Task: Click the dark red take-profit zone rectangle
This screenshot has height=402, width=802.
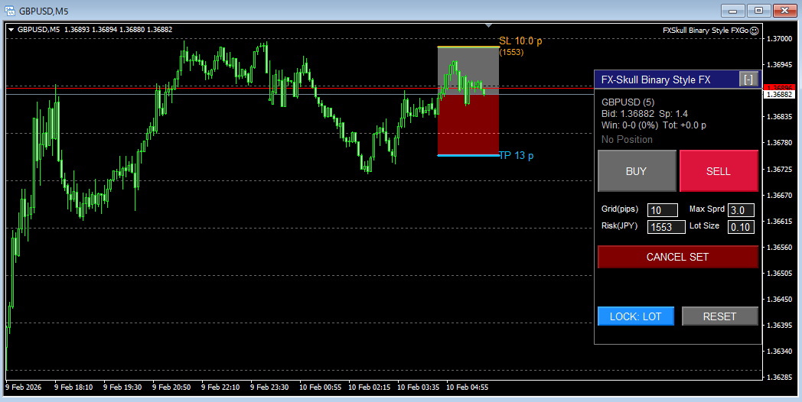Action: (468, 126)
